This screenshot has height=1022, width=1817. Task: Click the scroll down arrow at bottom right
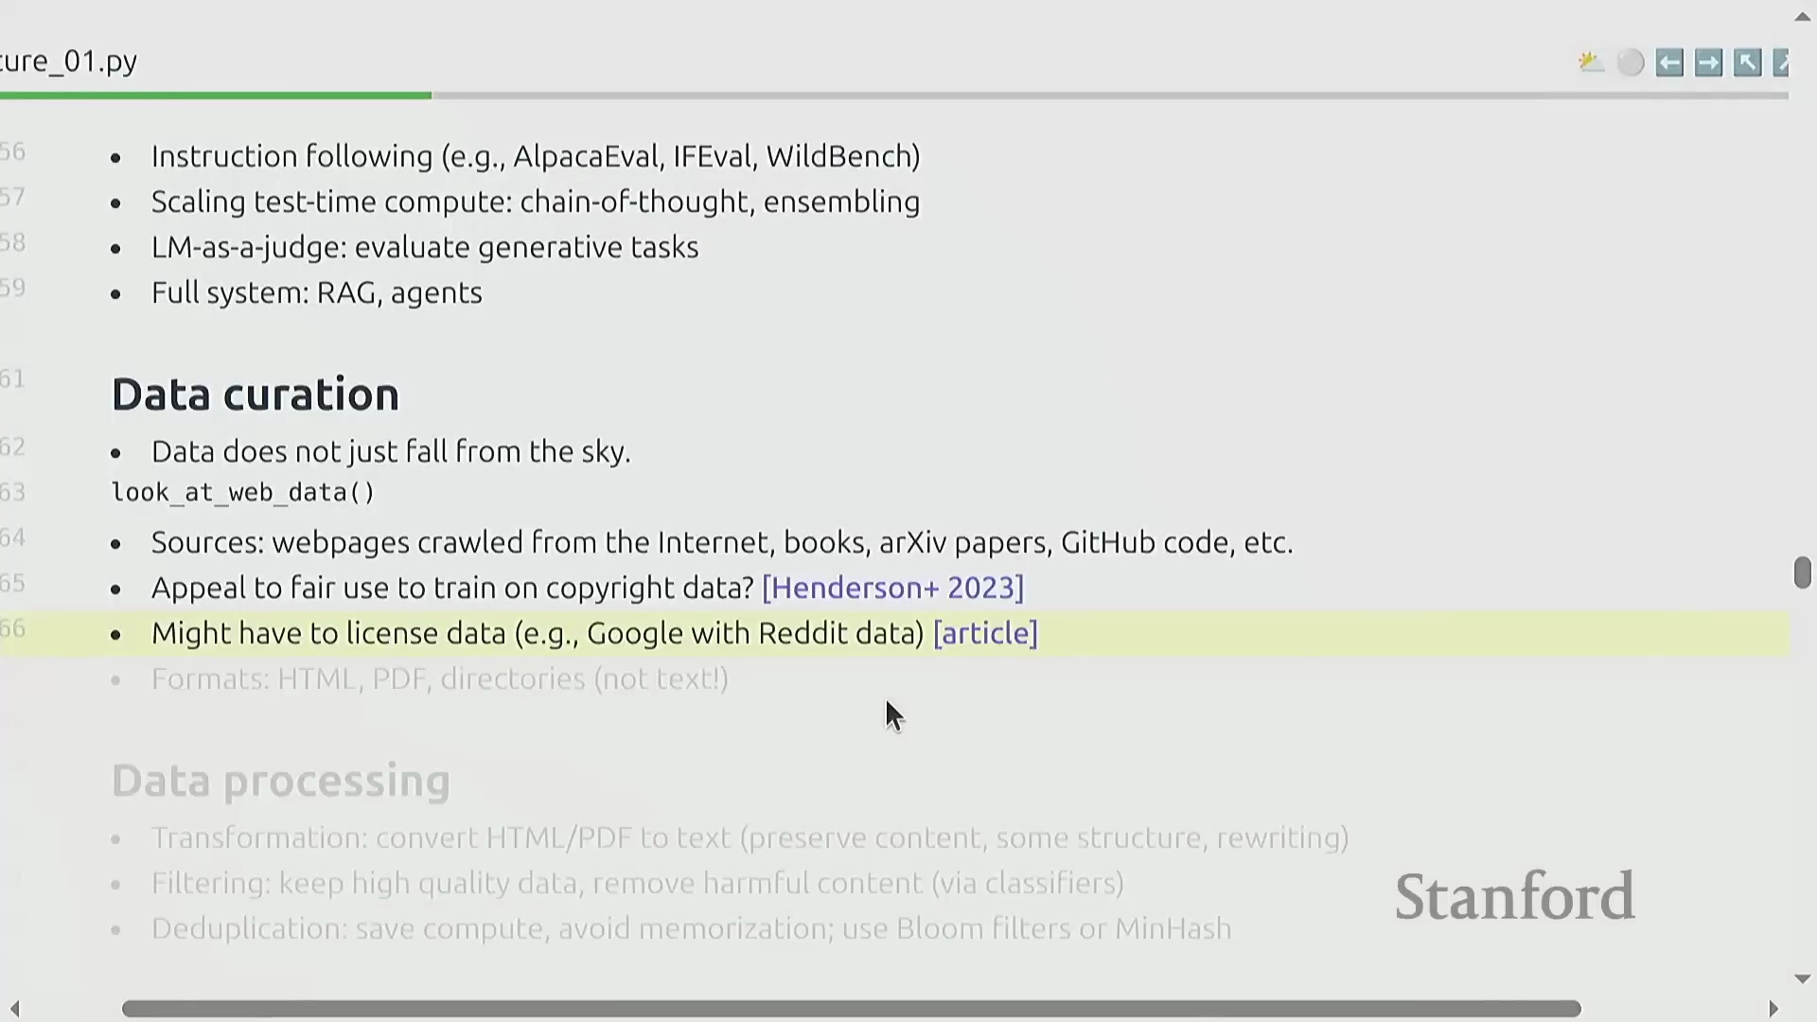(x=1802, y=979)
